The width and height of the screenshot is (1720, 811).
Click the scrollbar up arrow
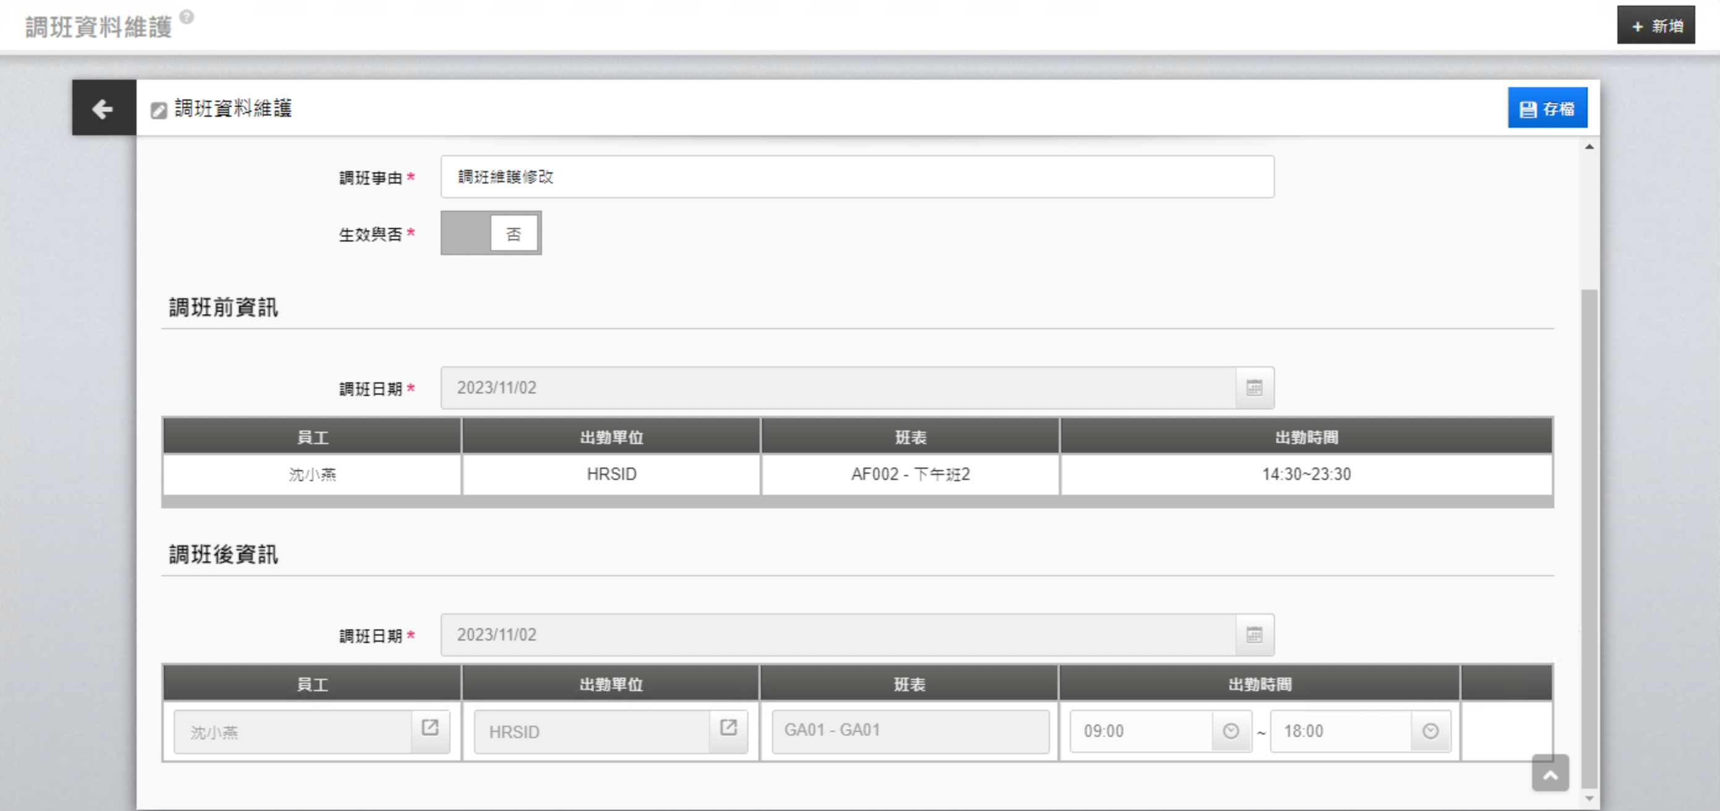(1590, 147)
